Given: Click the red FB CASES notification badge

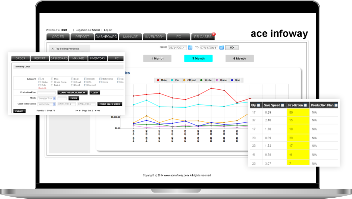Looking at the screenshot, I should coord(214,34).
